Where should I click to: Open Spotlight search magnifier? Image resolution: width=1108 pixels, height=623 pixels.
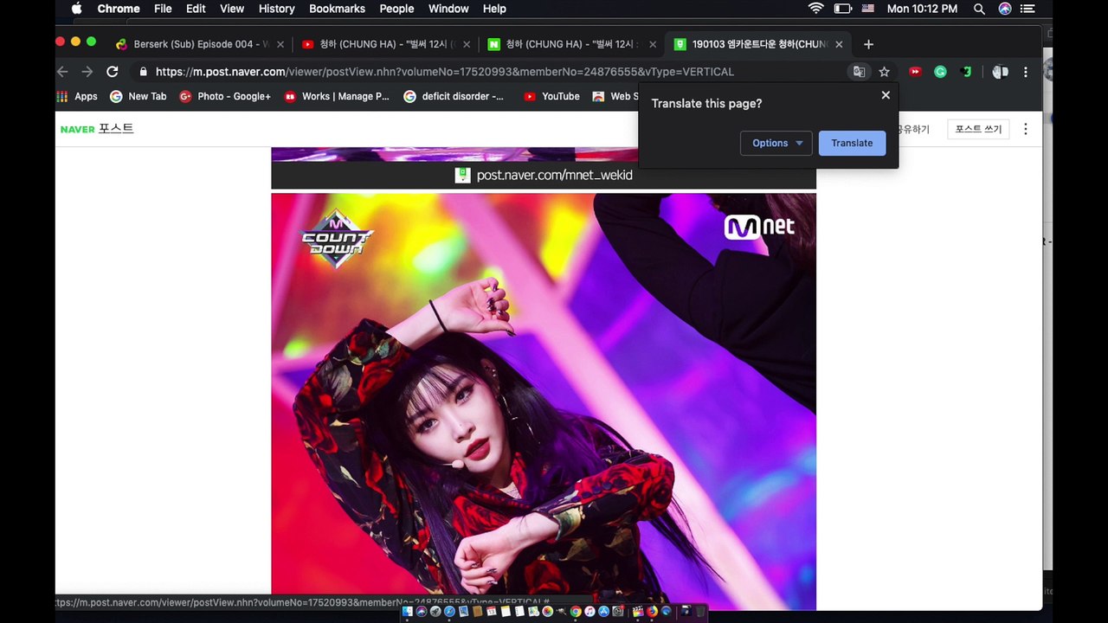(979, 9)
